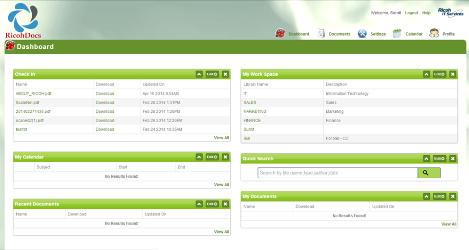
Task: Open the MARKETING library in My Work Space
Action: (x=255, y=111)
